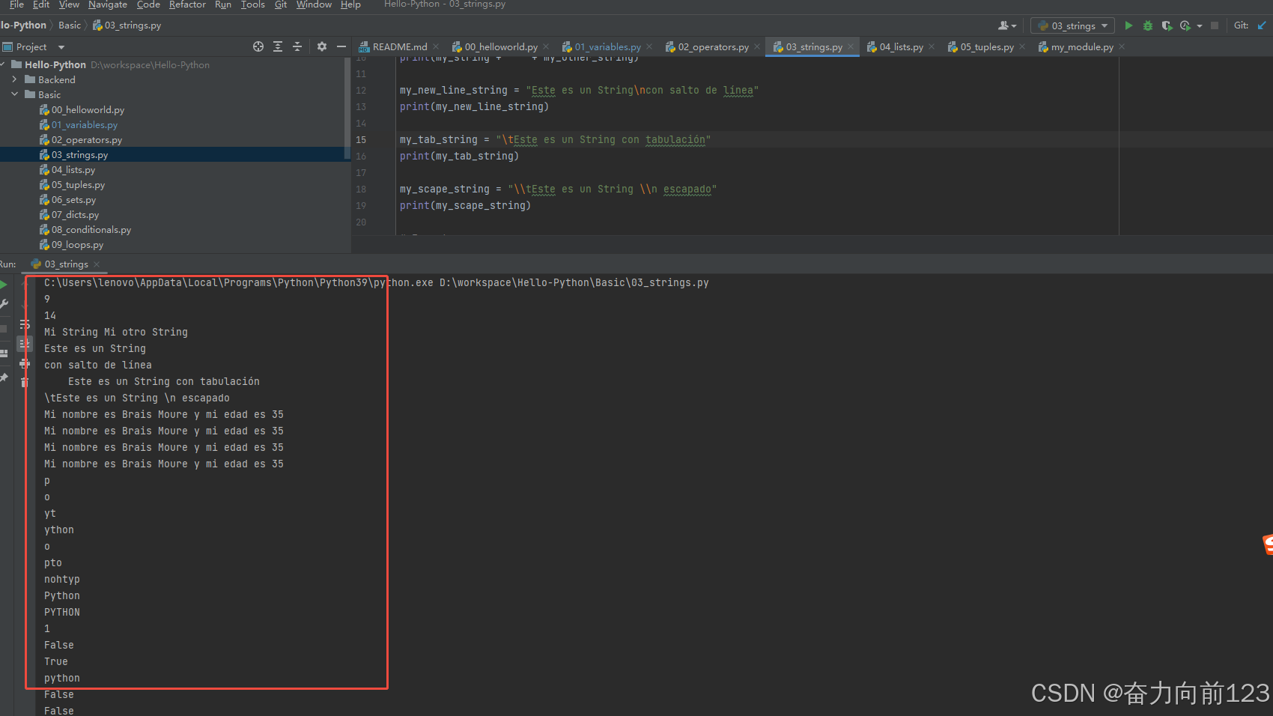Switch to the 04_lists.py editor tab
Viewport: 1273px width, 716px height.
click(x=901, y=47)
